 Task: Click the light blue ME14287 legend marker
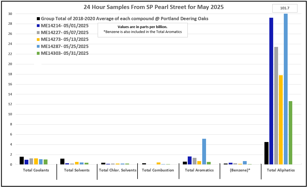click(x=38, y=47)
